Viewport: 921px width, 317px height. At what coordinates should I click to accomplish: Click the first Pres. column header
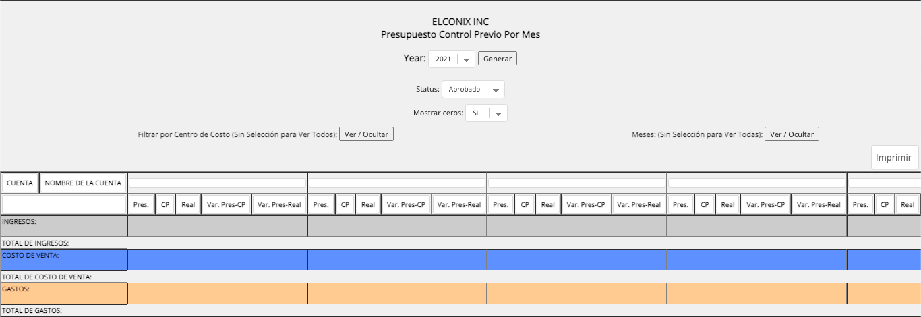[142, 205]
